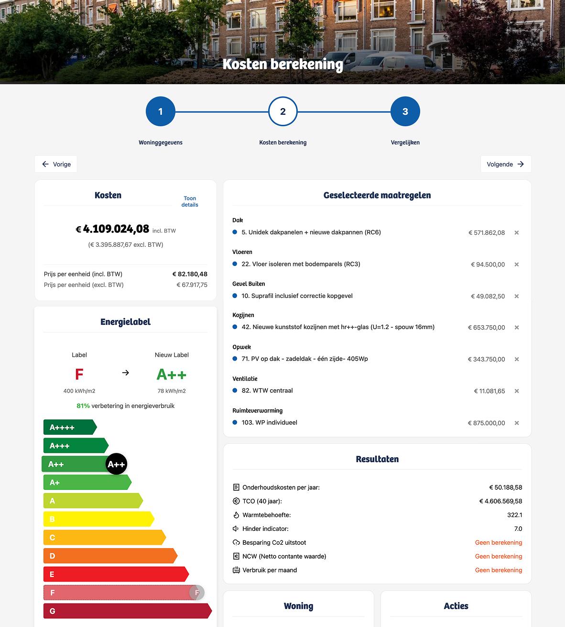The width and height of the screenshot is (565, 627).
Task: Click the radiator icon beside Verbruik per maand
Action: click(x=235, y=570)
